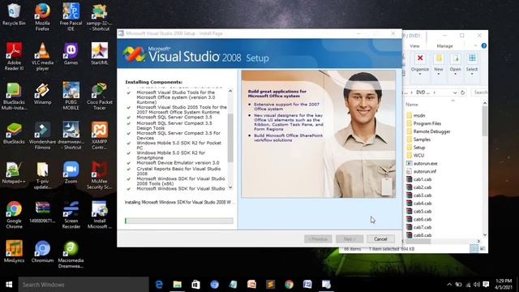This screenshot has width=519, height=292.
Task: Select Microsoft Device Emulator version 3.0 entry
Action: tap(178, 162)
